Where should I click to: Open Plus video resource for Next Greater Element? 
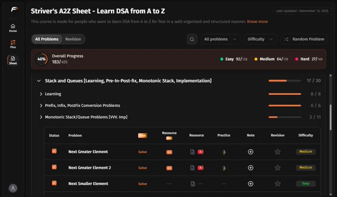(x=169, y=152)
